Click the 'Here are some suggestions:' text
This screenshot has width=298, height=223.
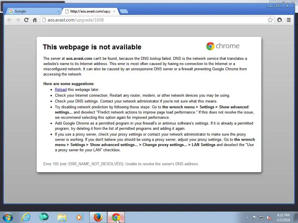(69, 84)
